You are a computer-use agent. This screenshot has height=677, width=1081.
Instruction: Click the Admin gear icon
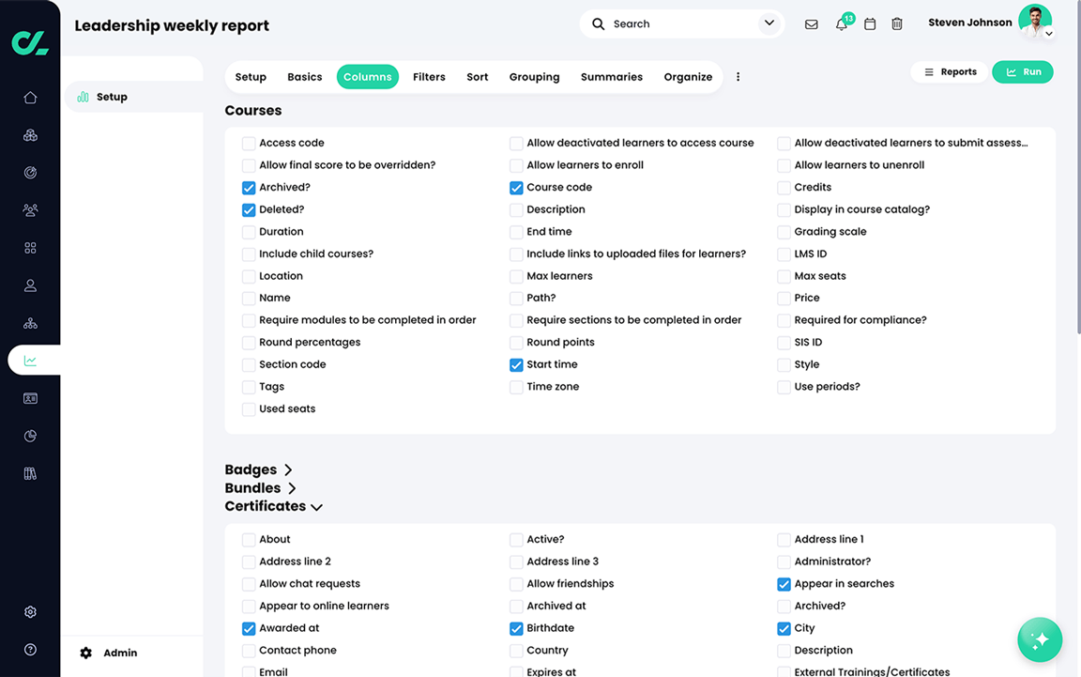point(86,653)
